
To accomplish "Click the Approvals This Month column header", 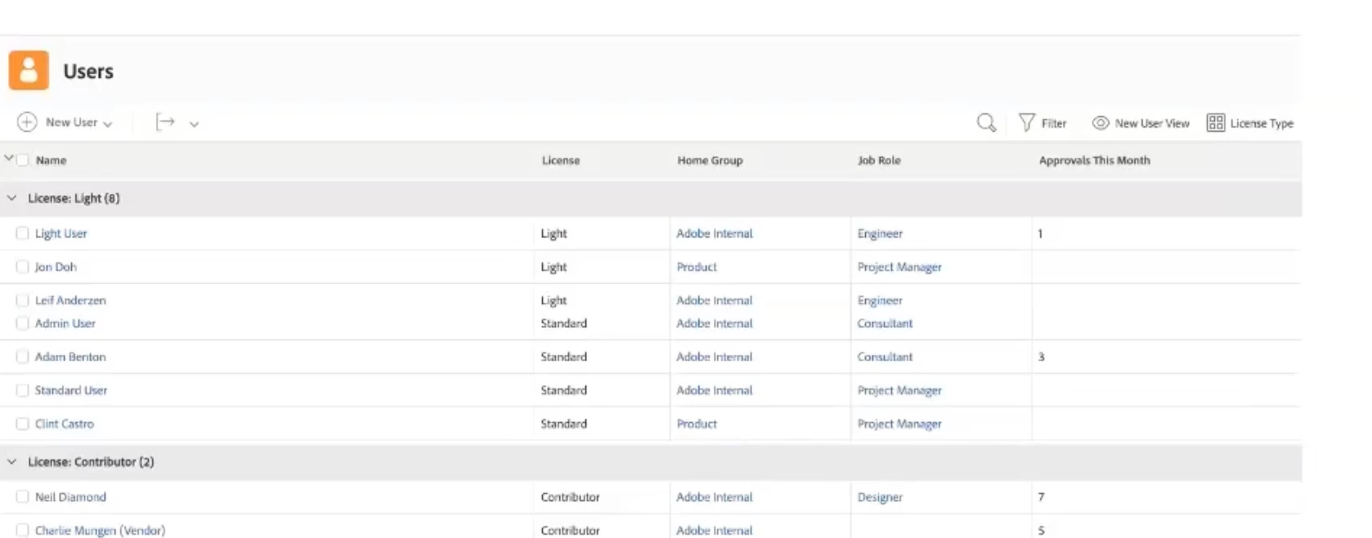I will coord(1094,160).
